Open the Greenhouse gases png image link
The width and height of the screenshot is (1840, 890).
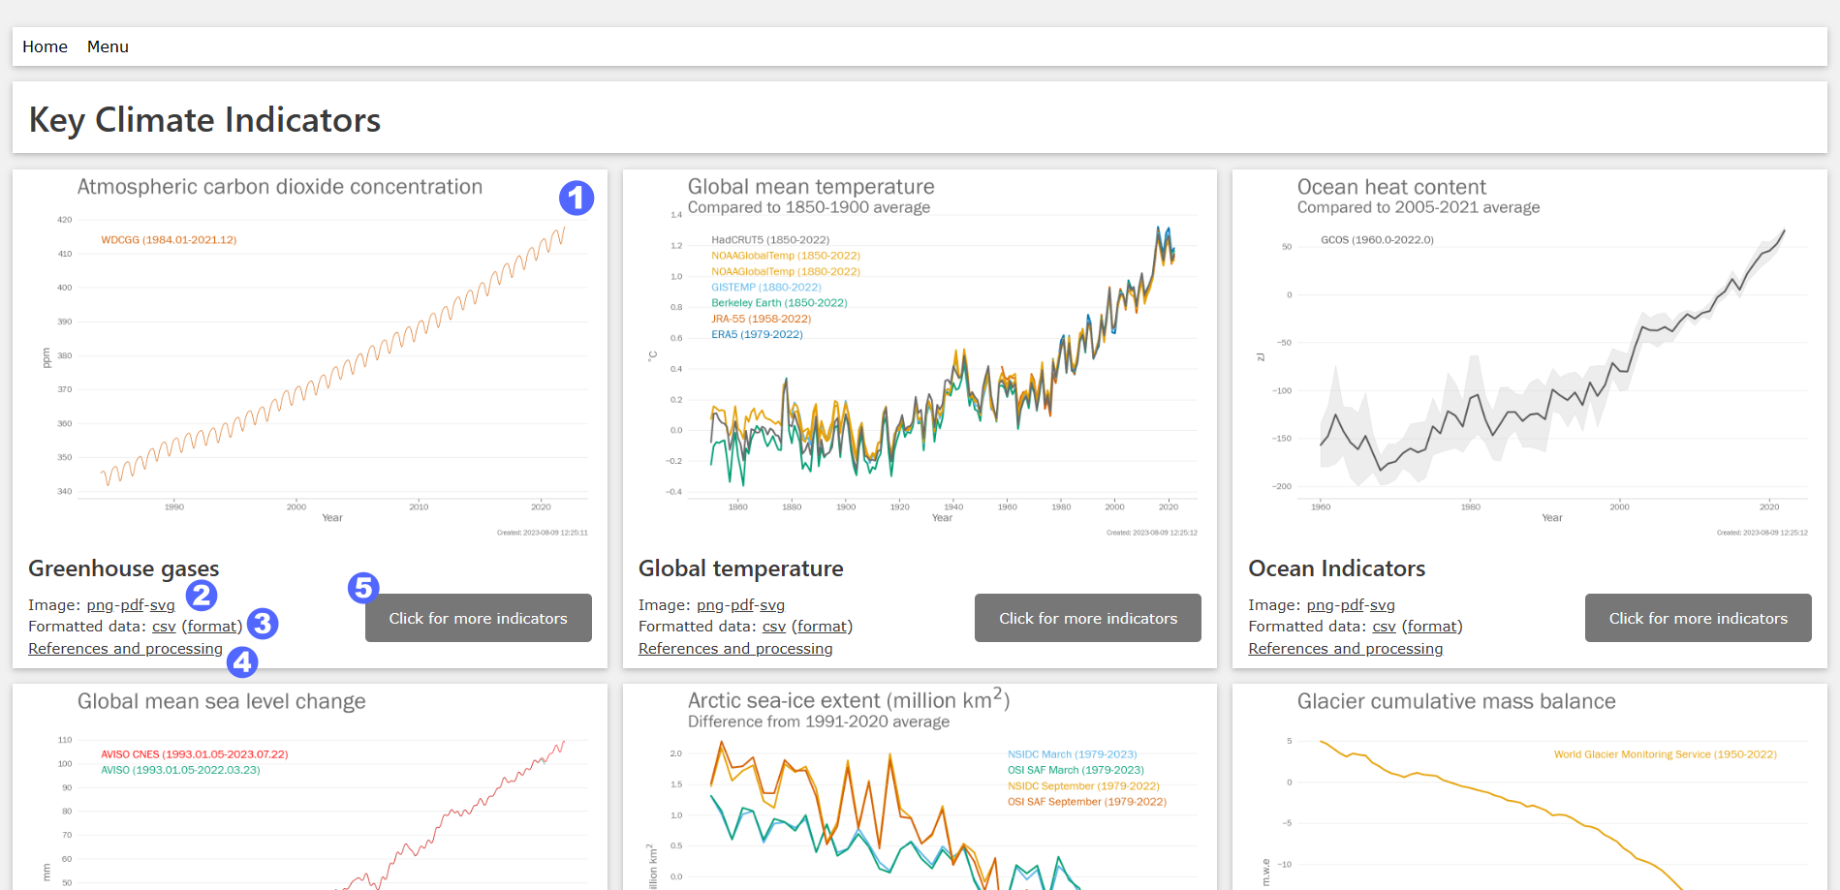click(100, 605)
